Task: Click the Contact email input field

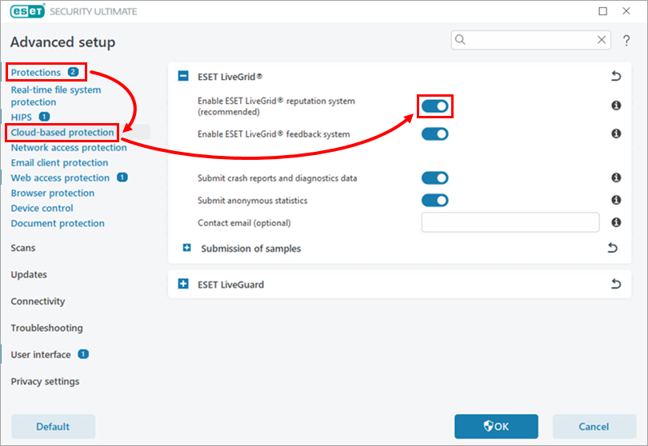Action: (x=510, y=222)
